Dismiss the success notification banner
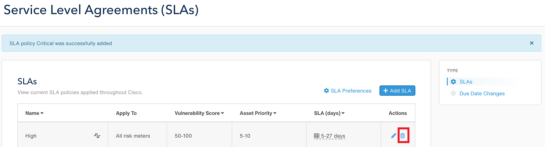This screenshot has height=147, width=545. tap(532, 43)
